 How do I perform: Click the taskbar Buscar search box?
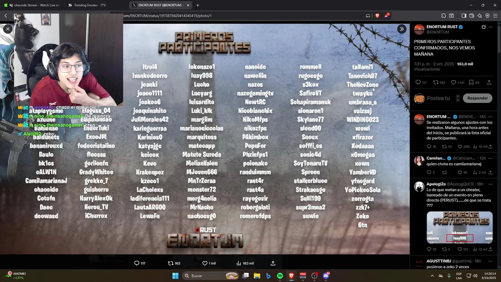211,276
